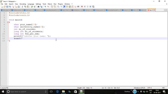Redo the edit with the Redo arrow
Image resolution: width=168 pixels, height=94 pixels.
coord(35,7)
